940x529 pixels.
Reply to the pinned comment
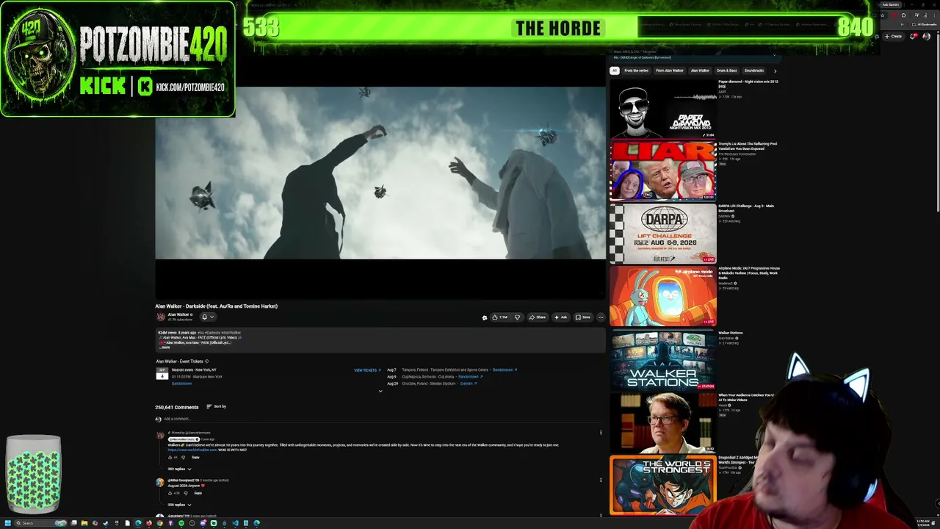point(195,457)
